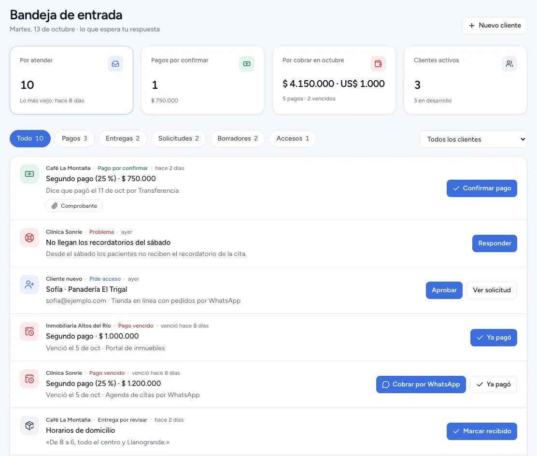Click the title Segundo pago · $ 1.000.000

pos(92,336)
